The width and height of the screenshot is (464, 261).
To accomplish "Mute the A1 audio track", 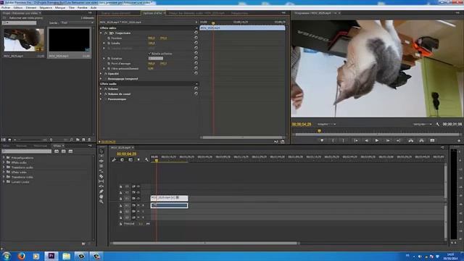I will click(x=138, y=205).
